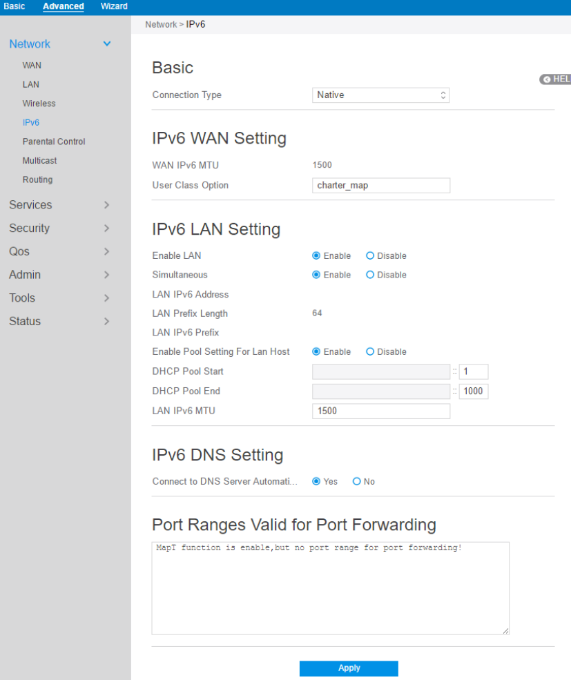Screen dimensions: 571x680
Task: Open the Wireless settings page
Action: point(39,104)
